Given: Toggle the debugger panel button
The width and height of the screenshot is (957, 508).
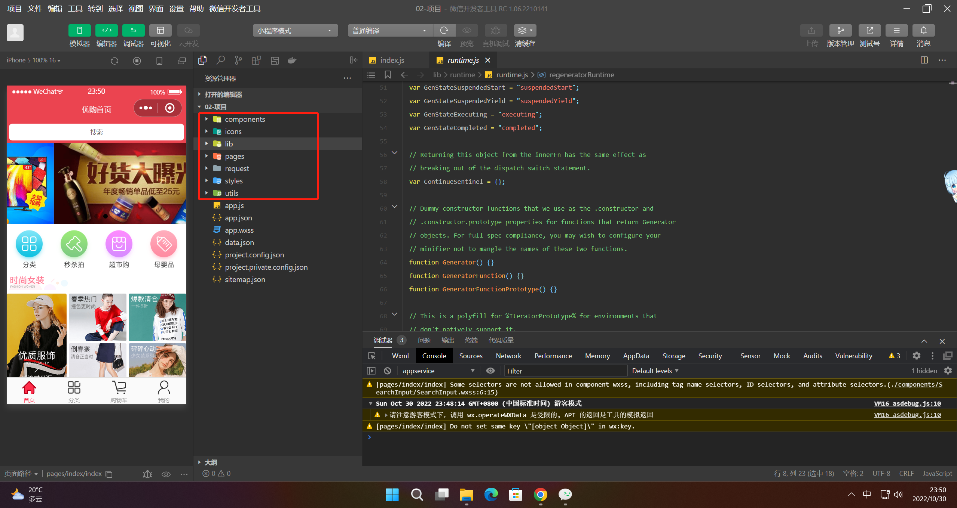Looking at the screenshot, I should tap(133, 31).
